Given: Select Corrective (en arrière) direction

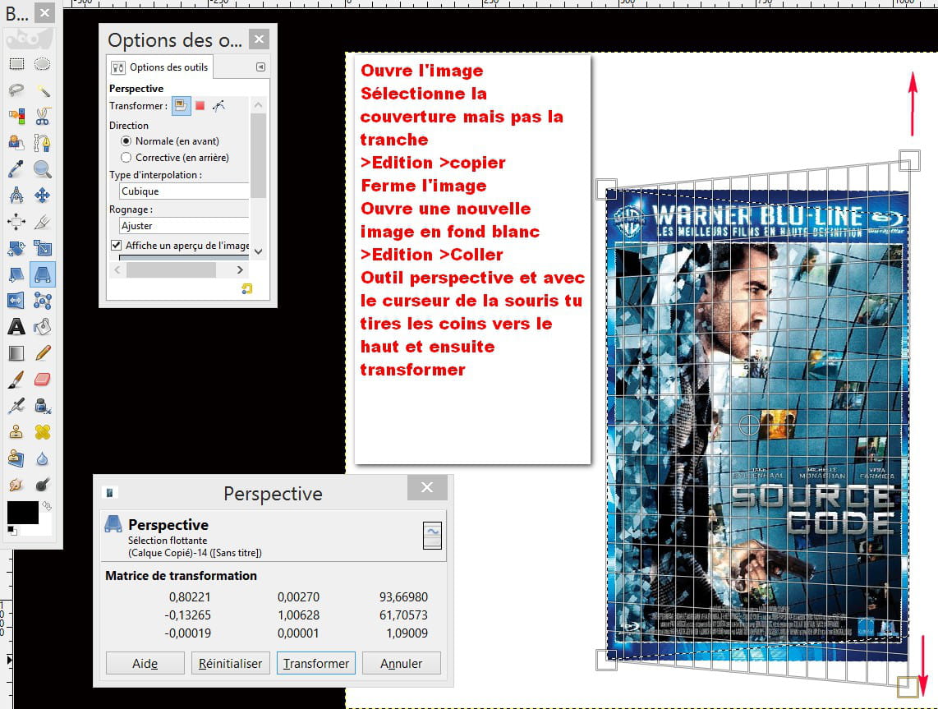Looking at the screenshot, I should click(x=126, y=157).
